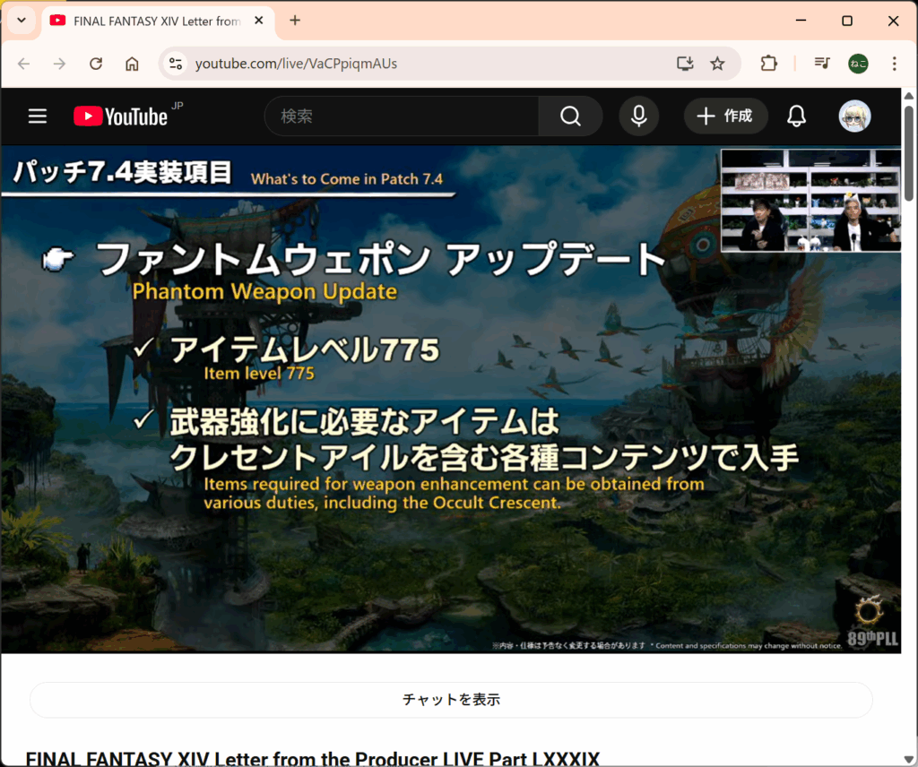Click the search magnifier button
Image resolution: width=918 pixels, height=767 pixels.
click(570, 116)
